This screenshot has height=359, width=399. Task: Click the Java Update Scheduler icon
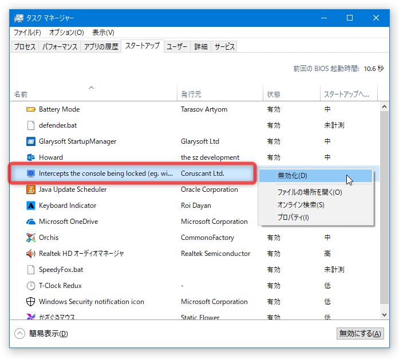click(31, 190)
